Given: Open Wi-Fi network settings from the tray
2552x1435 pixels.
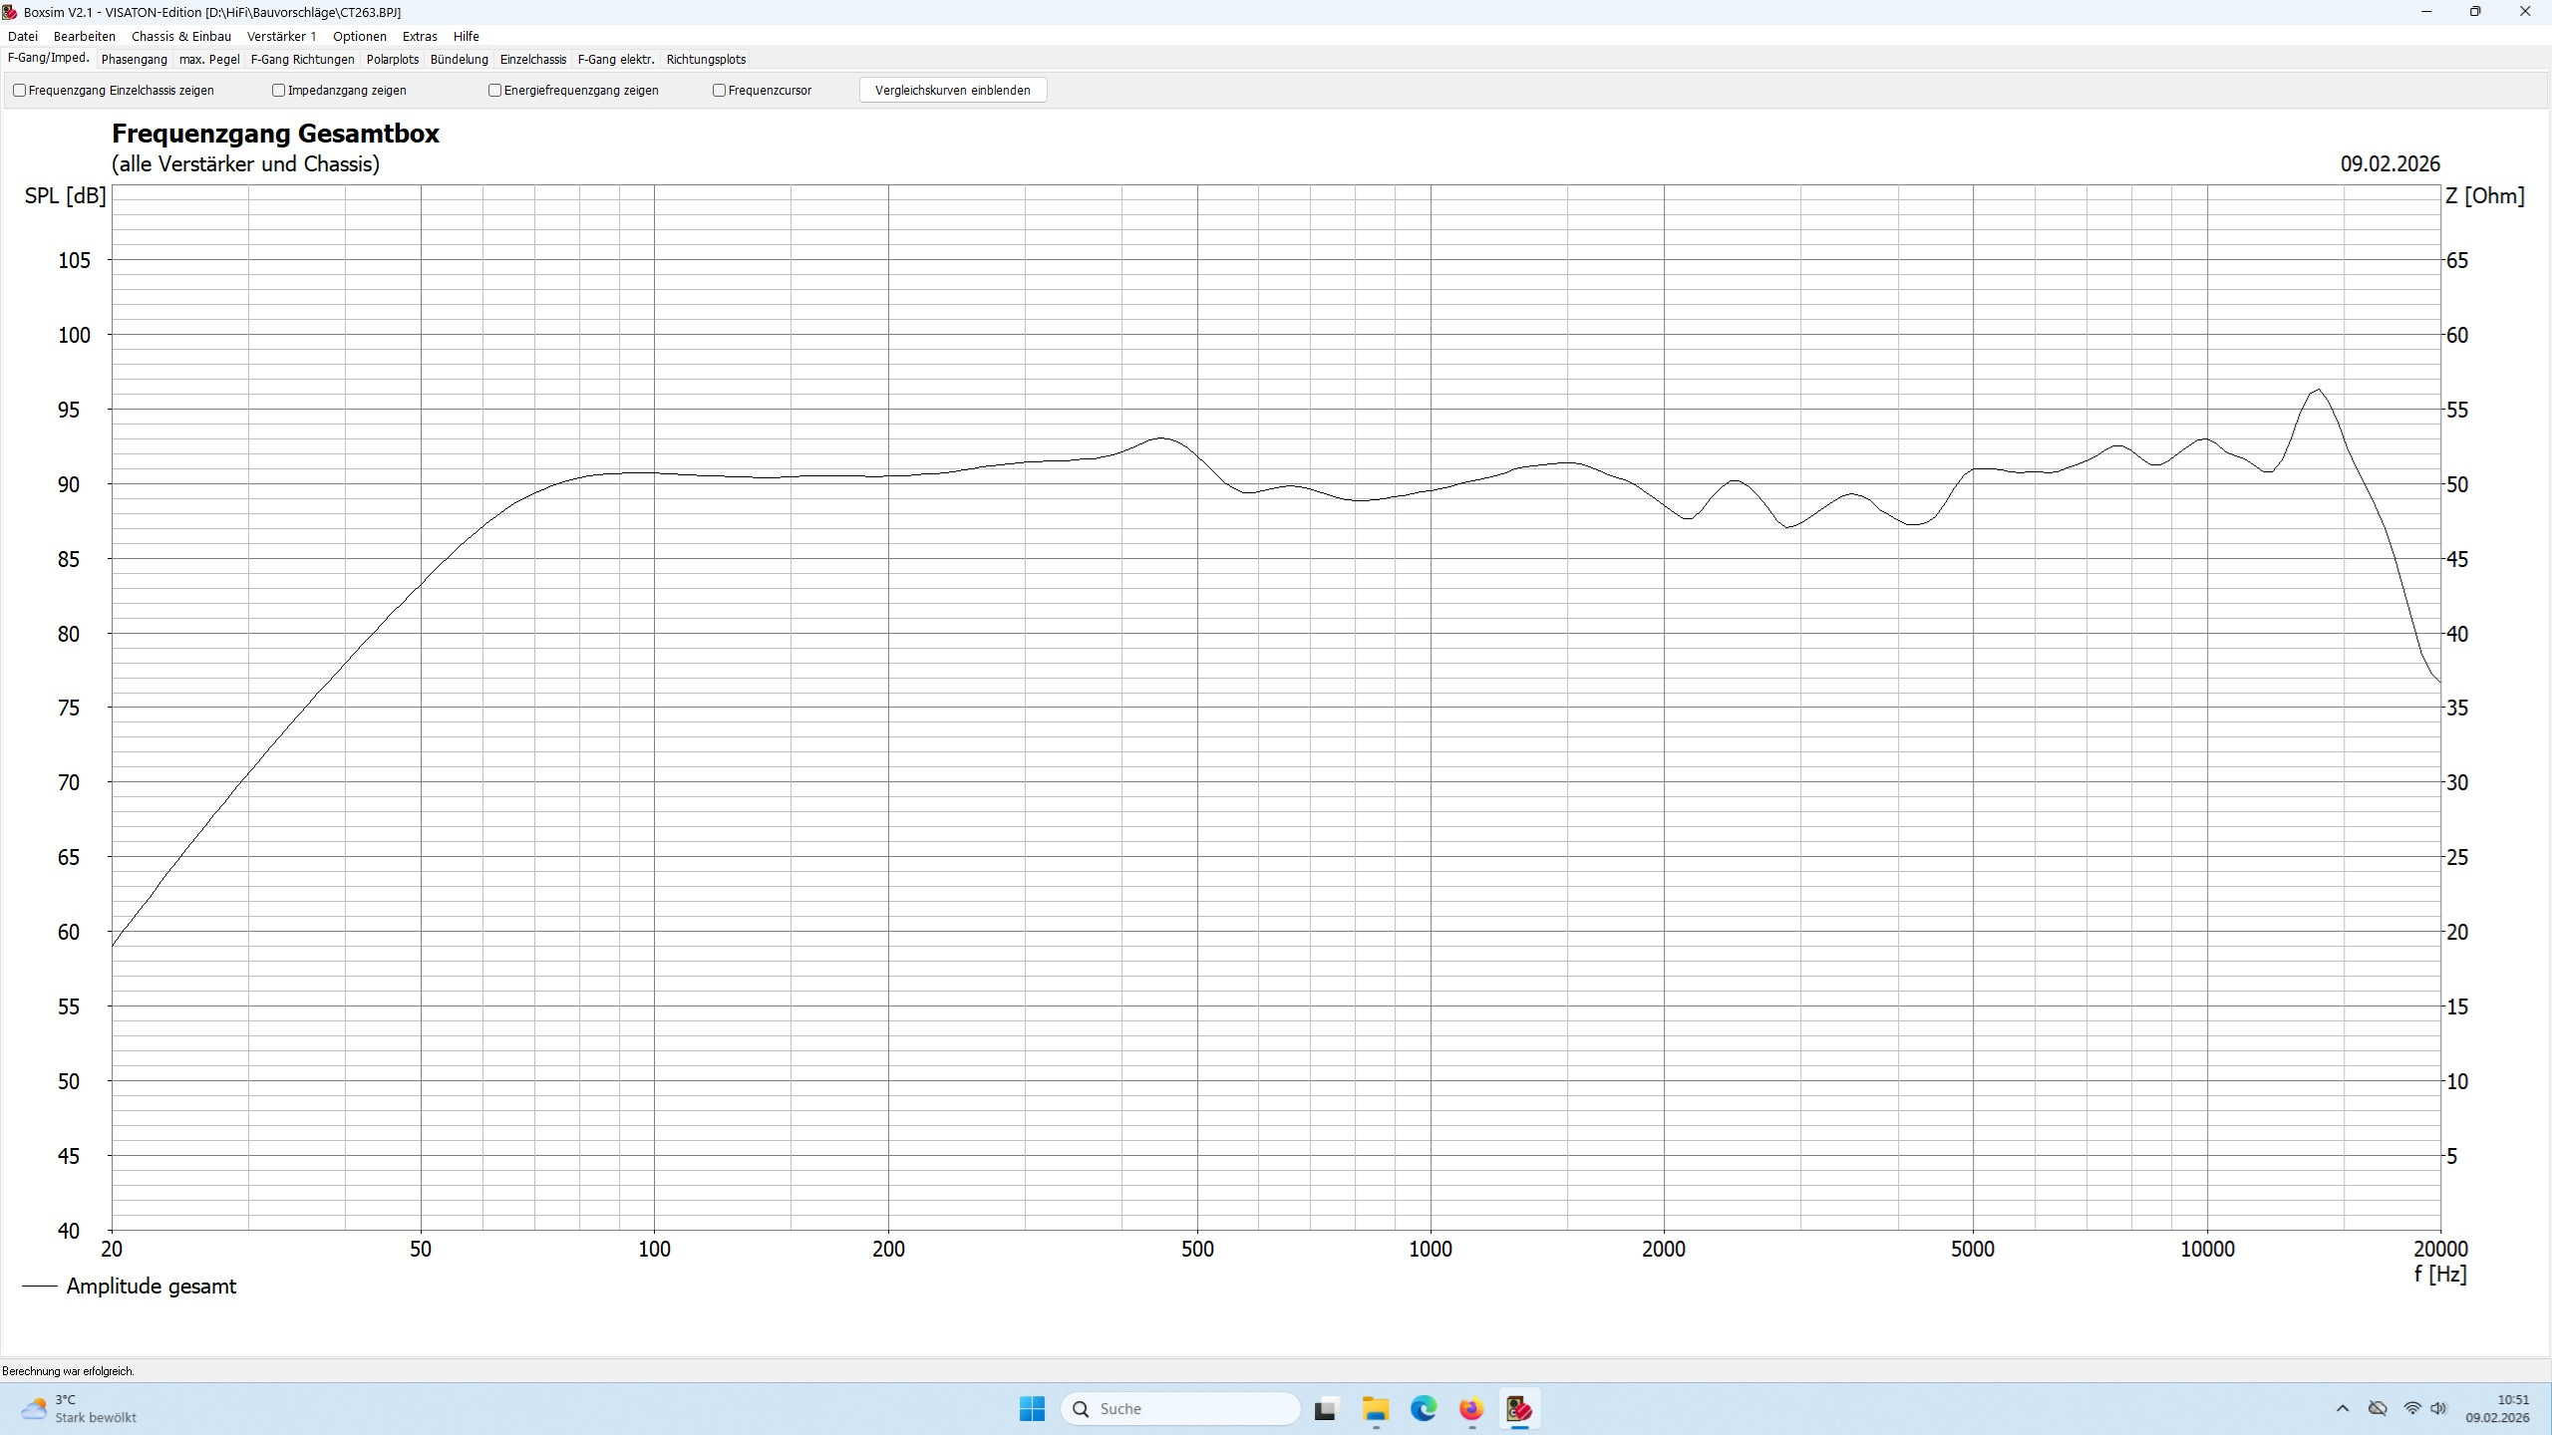Looking at the screenshot, I should pos(2411,1408).
